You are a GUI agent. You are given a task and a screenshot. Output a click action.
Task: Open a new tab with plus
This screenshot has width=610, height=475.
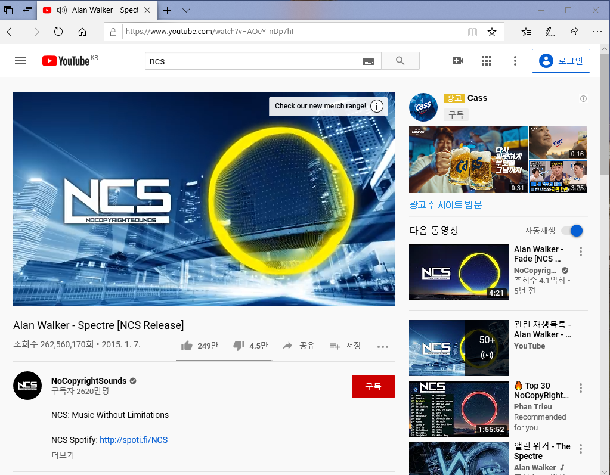click(168, 11)
